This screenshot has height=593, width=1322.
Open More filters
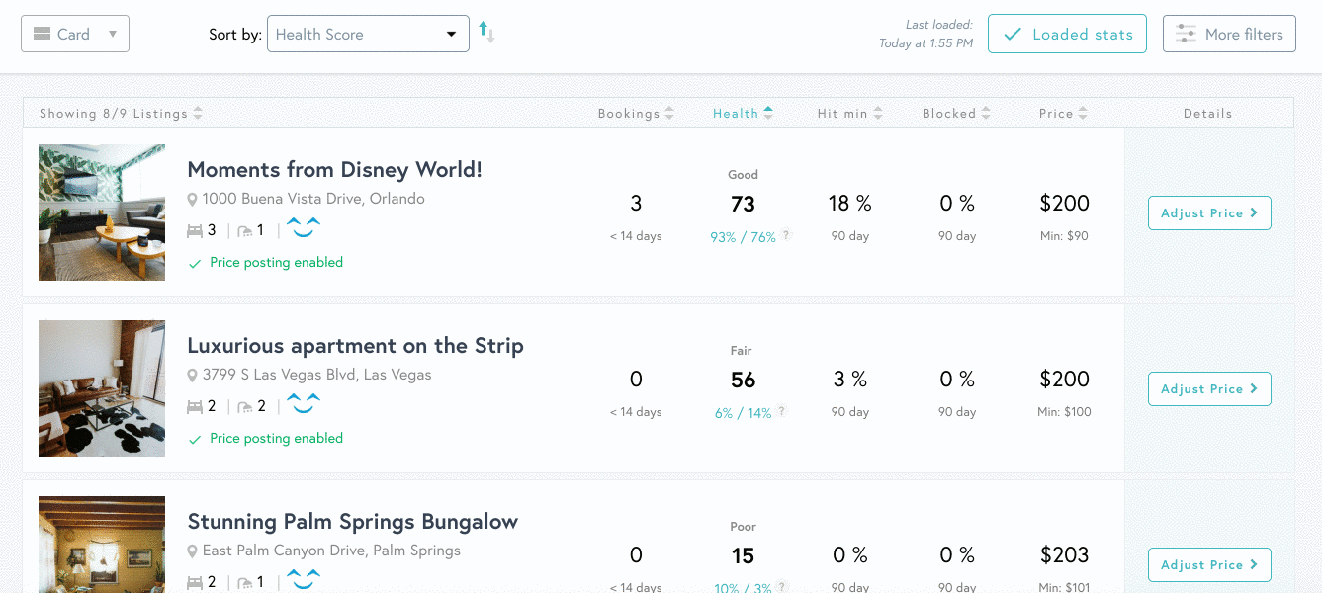click(1229, 34)
